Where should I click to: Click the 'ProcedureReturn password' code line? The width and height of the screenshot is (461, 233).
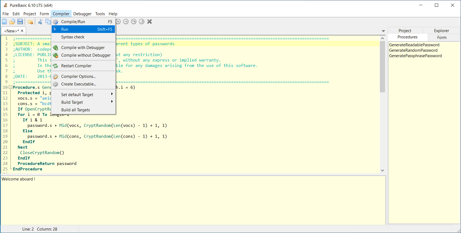tap(47, 164)
